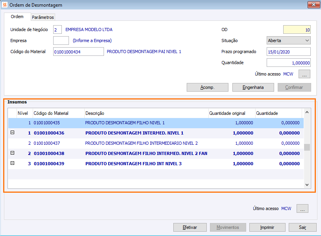321x236 pixels.
Task: Click the Acomp. button
Action: pos(208,87)
